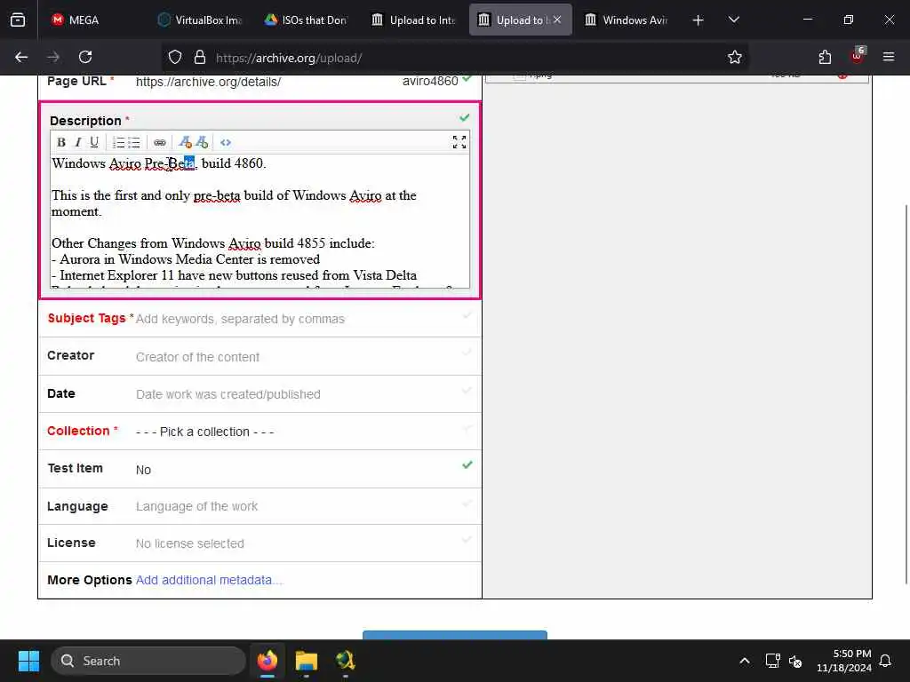Image resolution: width=910 pixels, height=682 pixels.
Task: Open the network status tray icon
Action: tap(772, 661)
